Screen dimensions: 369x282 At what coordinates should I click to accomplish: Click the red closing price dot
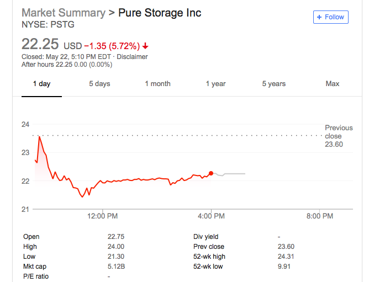(211, 173)
